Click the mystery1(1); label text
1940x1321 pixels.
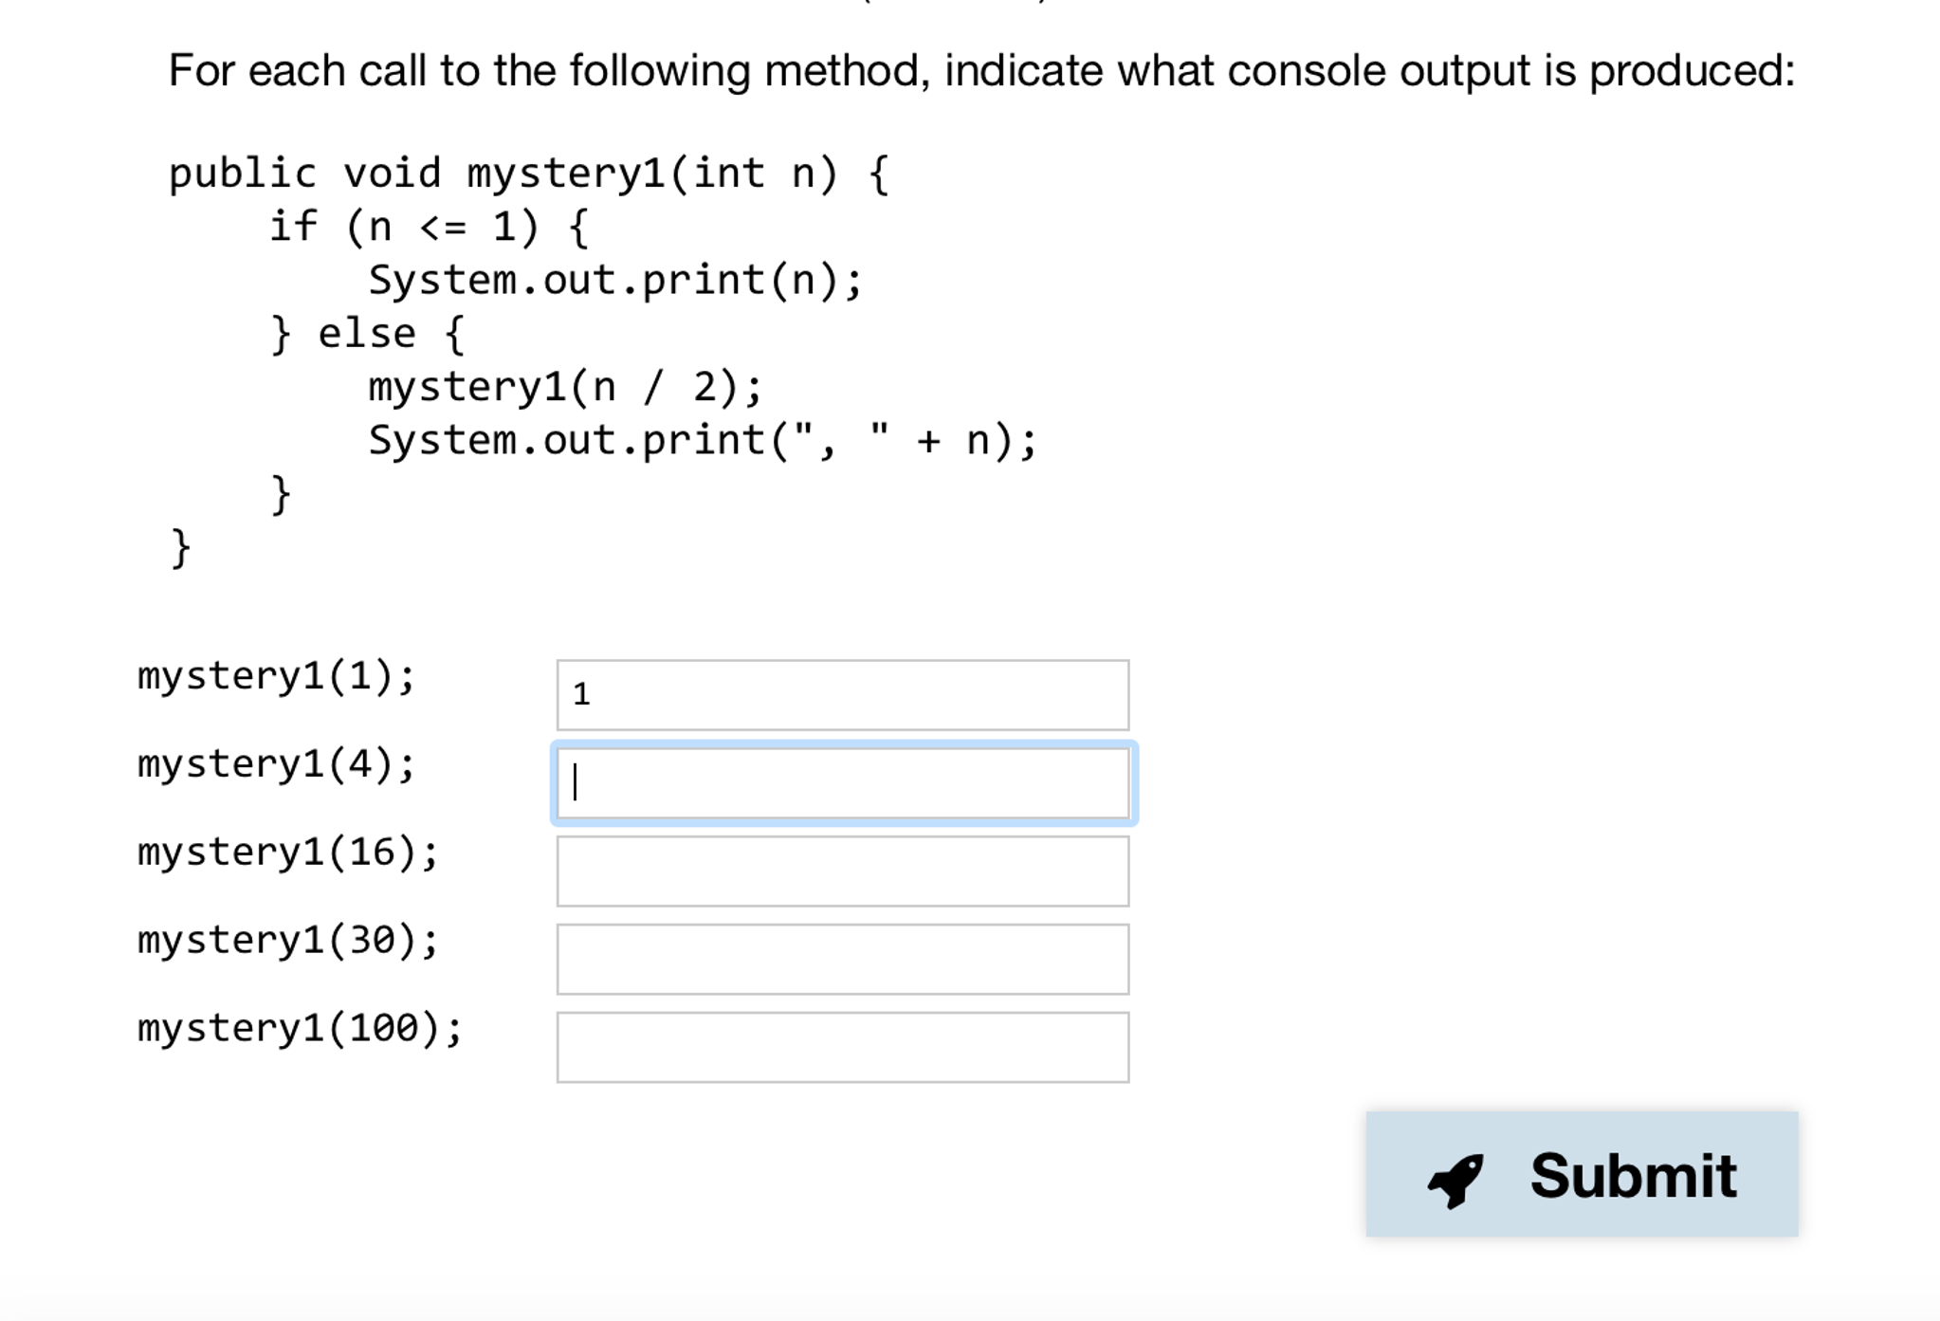[x=275, y=675]
